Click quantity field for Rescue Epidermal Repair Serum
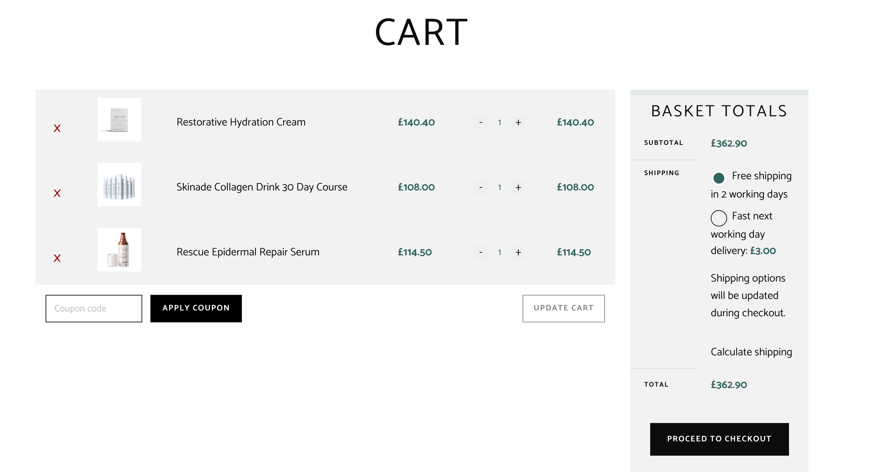871x472 pixels. point(499,252)
